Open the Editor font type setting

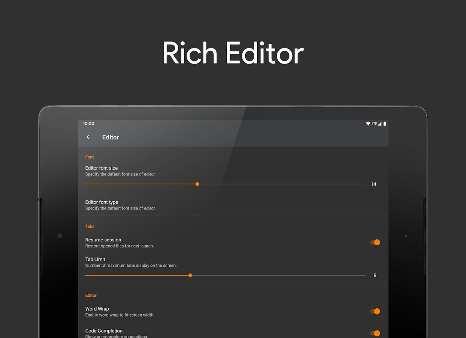[x=102, y=202]
